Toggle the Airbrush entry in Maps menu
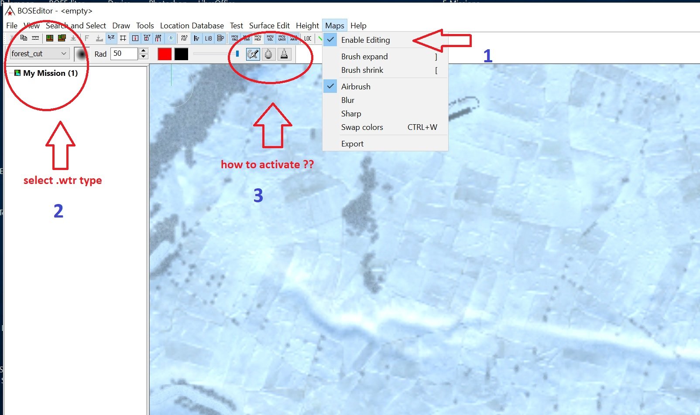Viewport: 700px width, 415px height. (385, 86)
